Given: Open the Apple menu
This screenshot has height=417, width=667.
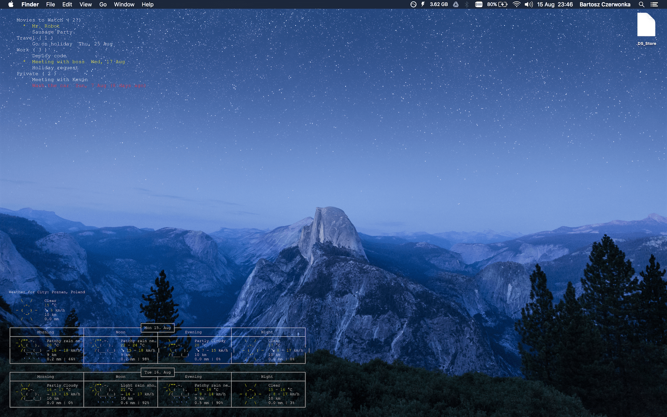Looking at the screenshot, I should [11, 5].
